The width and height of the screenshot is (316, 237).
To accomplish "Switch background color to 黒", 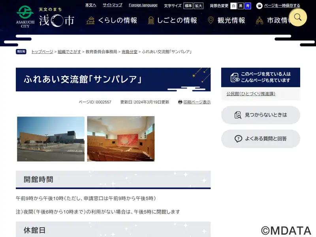I will click(241, 6).
